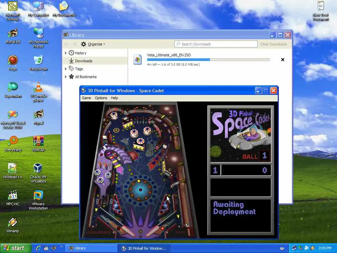Viewport: 337px width, 253px height.
Task: Switch to Library taskbar button
Action: pos(91,248)
